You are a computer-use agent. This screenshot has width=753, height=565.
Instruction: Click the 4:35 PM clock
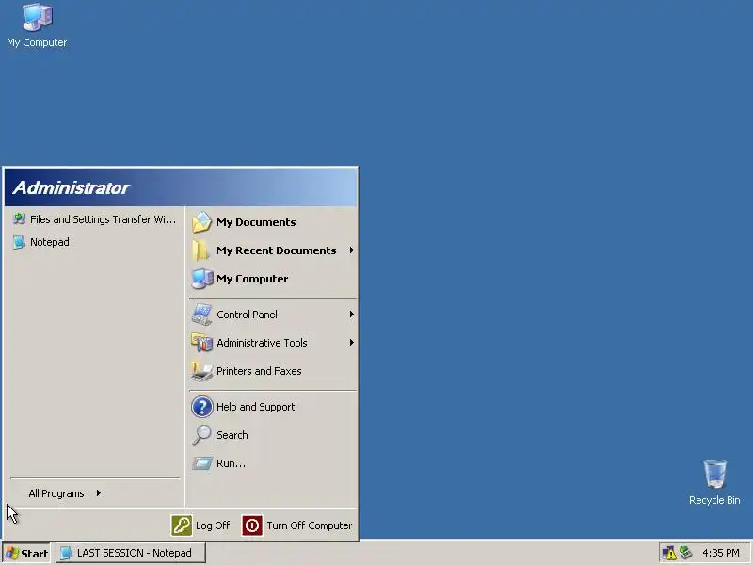(721, 553)
